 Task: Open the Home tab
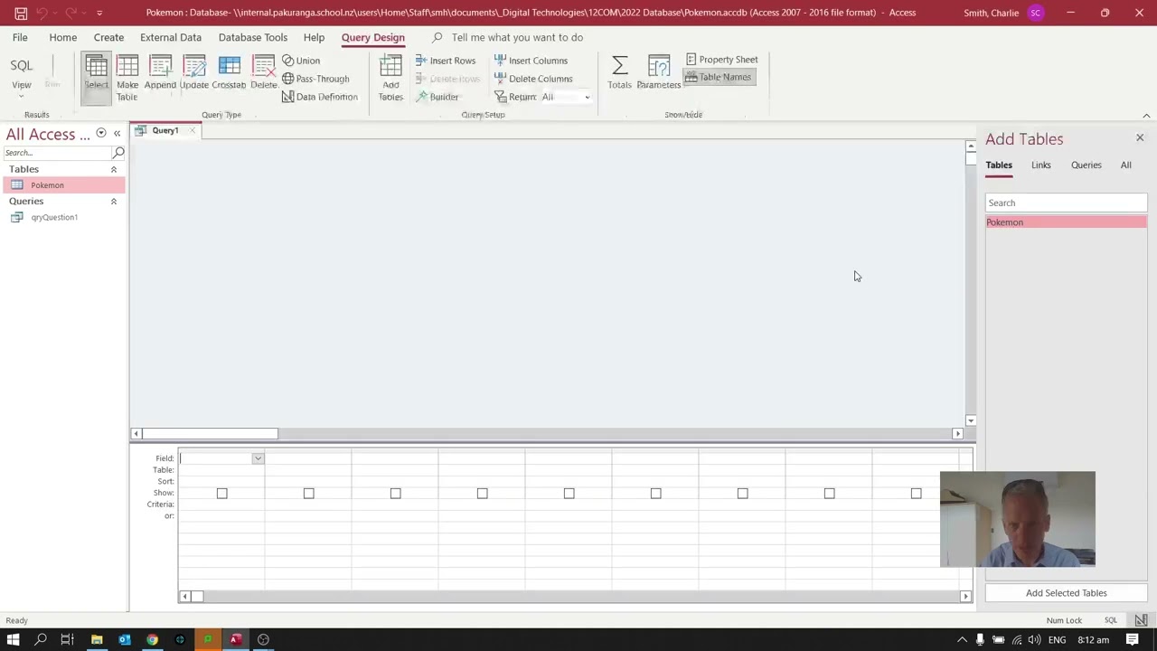63,37
